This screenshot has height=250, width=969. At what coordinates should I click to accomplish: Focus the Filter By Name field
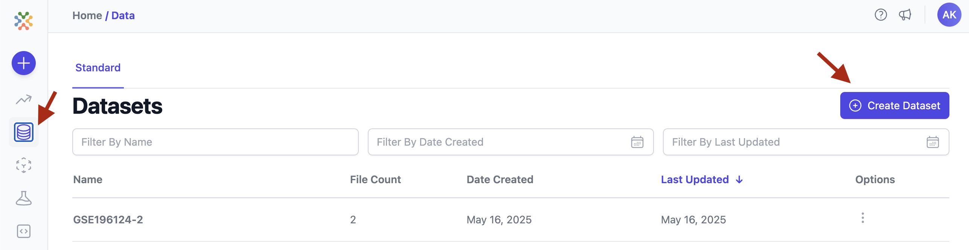point(215,142)
